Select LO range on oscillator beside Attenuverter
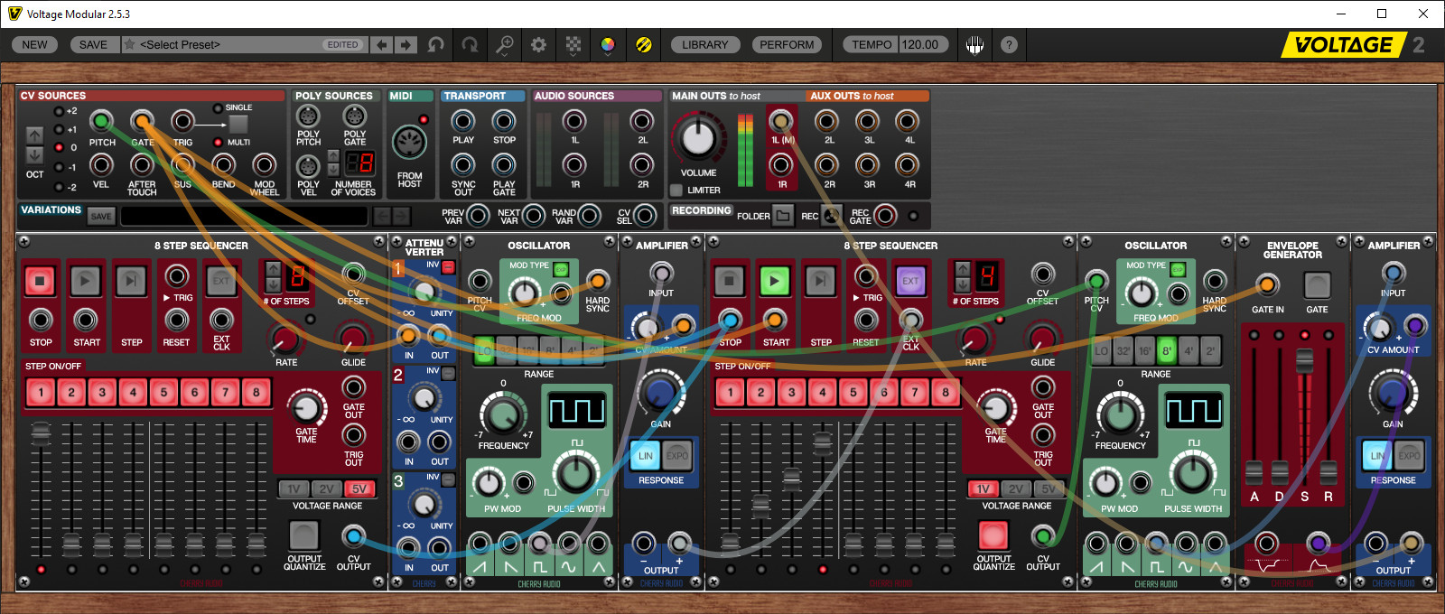 (485, 350)
